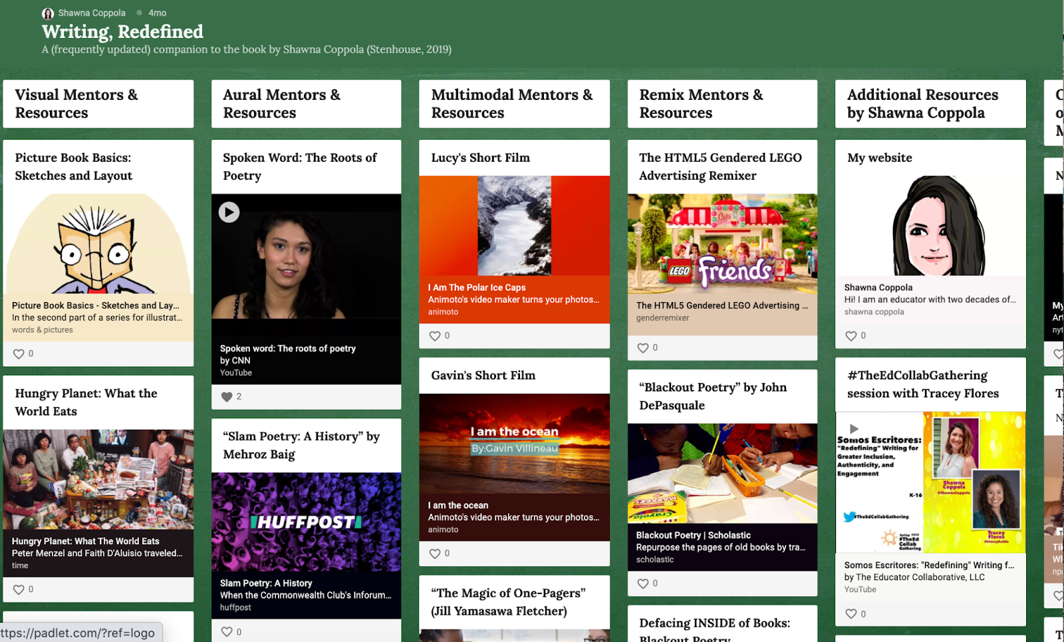Open 'Blackout Poetry | Scholastic' link caption
Screen dimensions: 1064x642
694,536
